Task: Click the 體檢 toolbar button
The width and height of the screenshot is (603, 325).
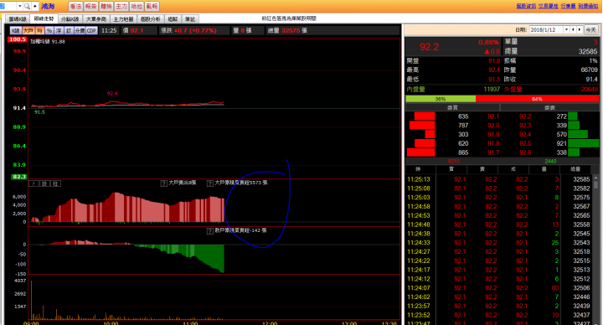Action: (106, 6)
